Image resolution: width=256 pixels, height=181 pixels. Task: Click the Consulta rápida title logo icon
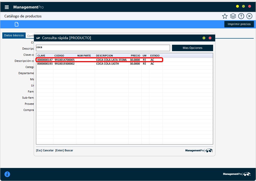(38, 38)
